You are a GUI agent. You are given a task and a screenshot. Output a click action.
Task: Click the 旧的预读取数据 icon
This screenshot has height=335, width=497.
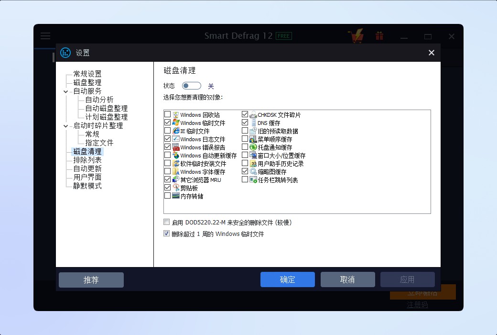(253, 131)
